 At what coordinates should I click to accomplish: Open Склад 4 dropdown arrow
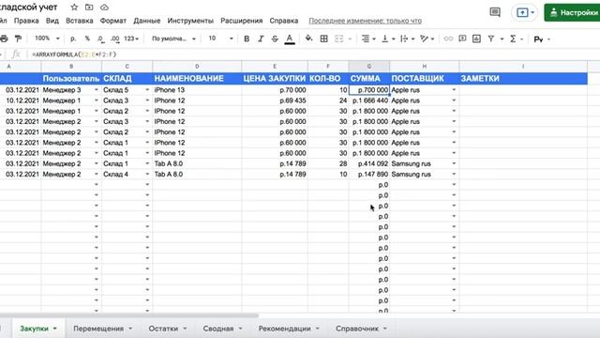[147, 175]
